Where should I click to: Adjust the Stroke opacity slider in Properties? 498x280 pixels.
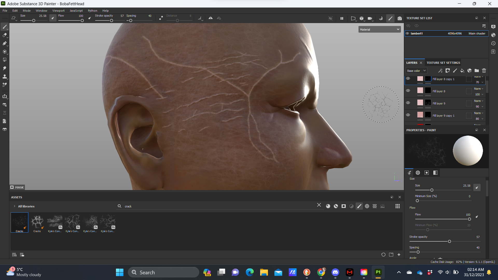coord(445,241)
